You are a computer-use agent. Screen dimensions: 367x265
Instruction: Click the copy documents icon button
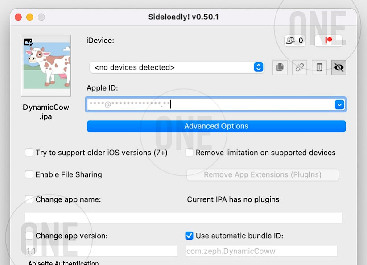(280, 67)
